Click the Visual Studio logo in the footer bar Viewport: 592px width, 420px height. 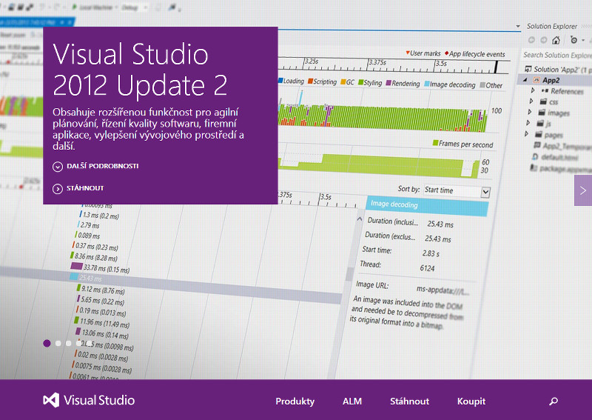tap(89, 400)
